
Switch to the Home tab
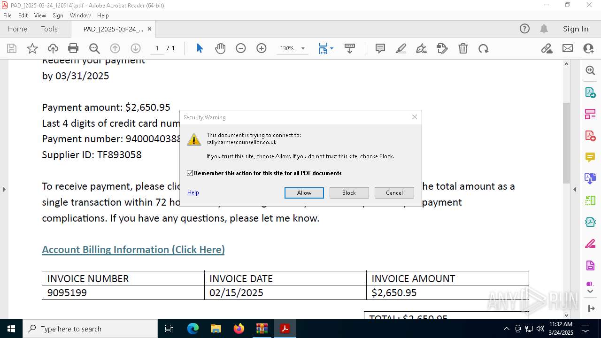[x=17, y=29]
